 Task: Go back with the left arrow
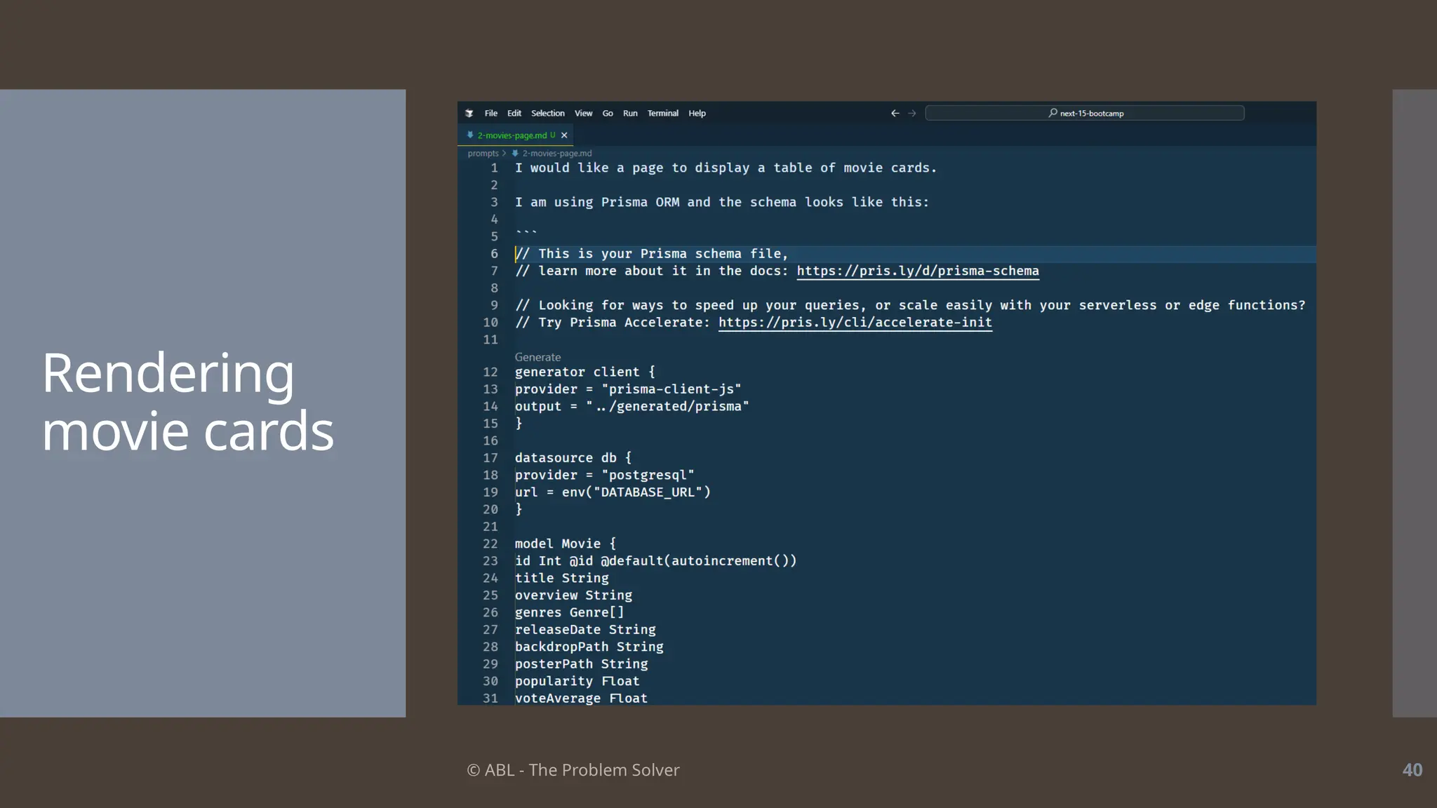(x=895, y=113)
